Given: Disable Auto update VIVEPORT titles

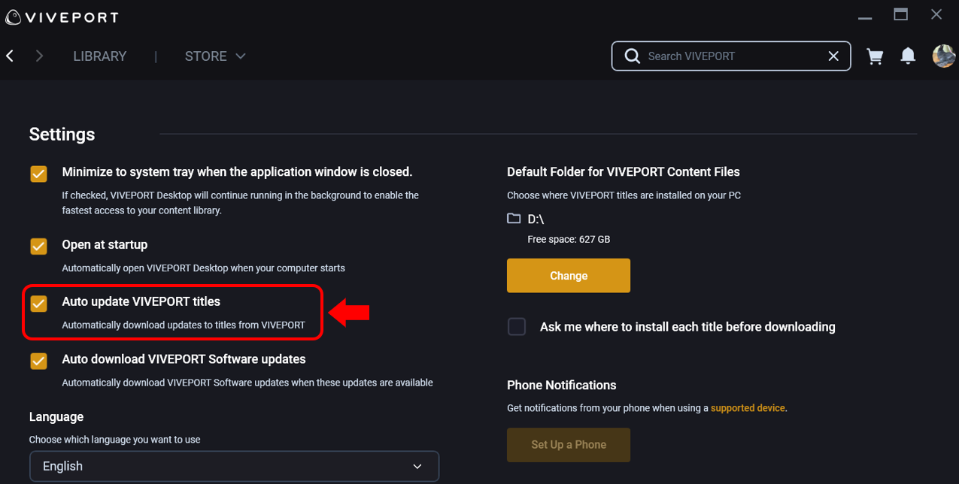Looking at the screenshot, I should [38, 303].
